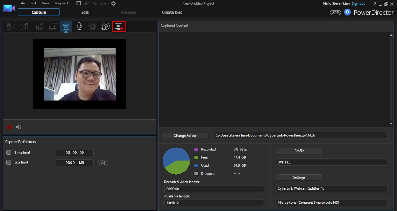The image size is (397, 211).
Task: Open notifications via the bell icon
Action: click(x=347, y=12)
